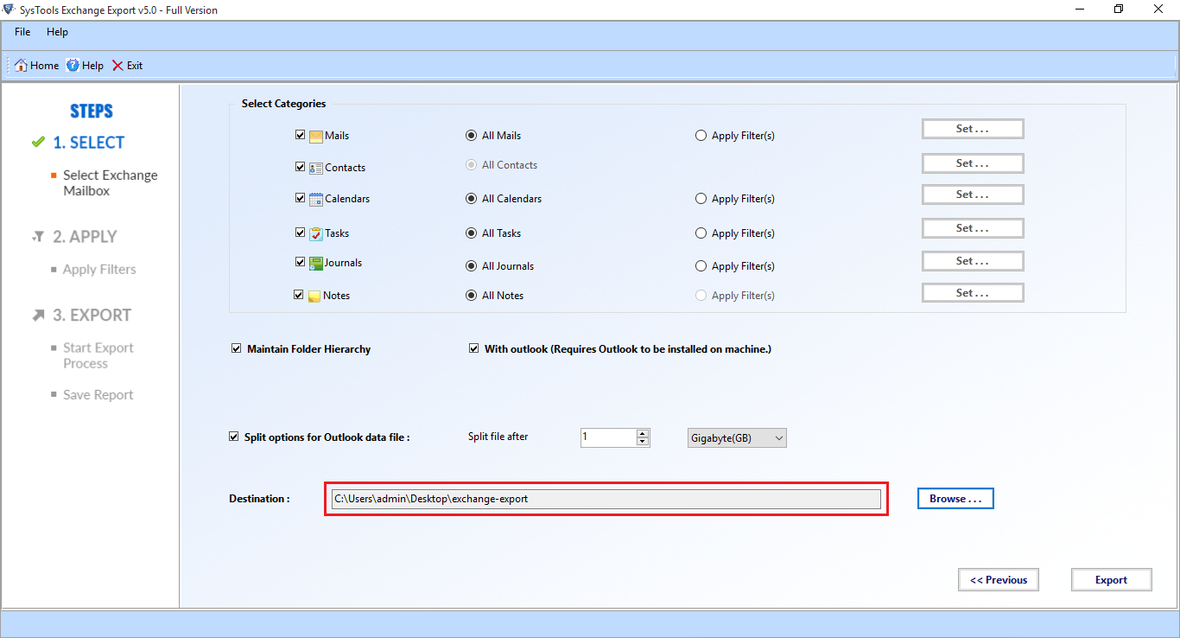Toggle Split options for Outlook data file
This screenshot has width=1180, height=638.
coord(234,437)
